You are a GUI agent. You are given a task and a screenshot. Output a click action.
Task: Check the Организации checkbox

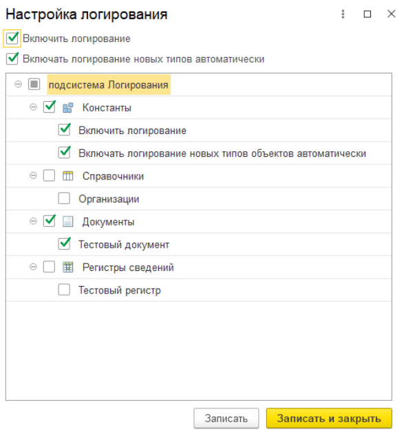pyautogui.click(x=64, y=198)
